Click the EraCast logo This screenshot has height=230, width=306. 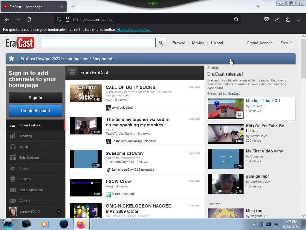[20, 43]
